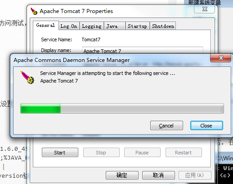The height and width of the screenshot is (184, 233).
Task: Click the disabled Stop service button
Action: pyautogui.click(x=101, y=153)
